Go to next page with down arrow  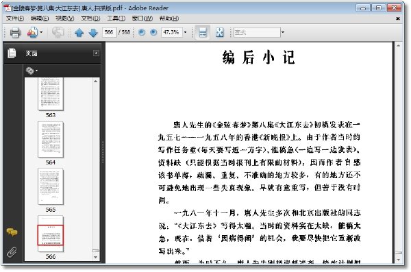93,33
